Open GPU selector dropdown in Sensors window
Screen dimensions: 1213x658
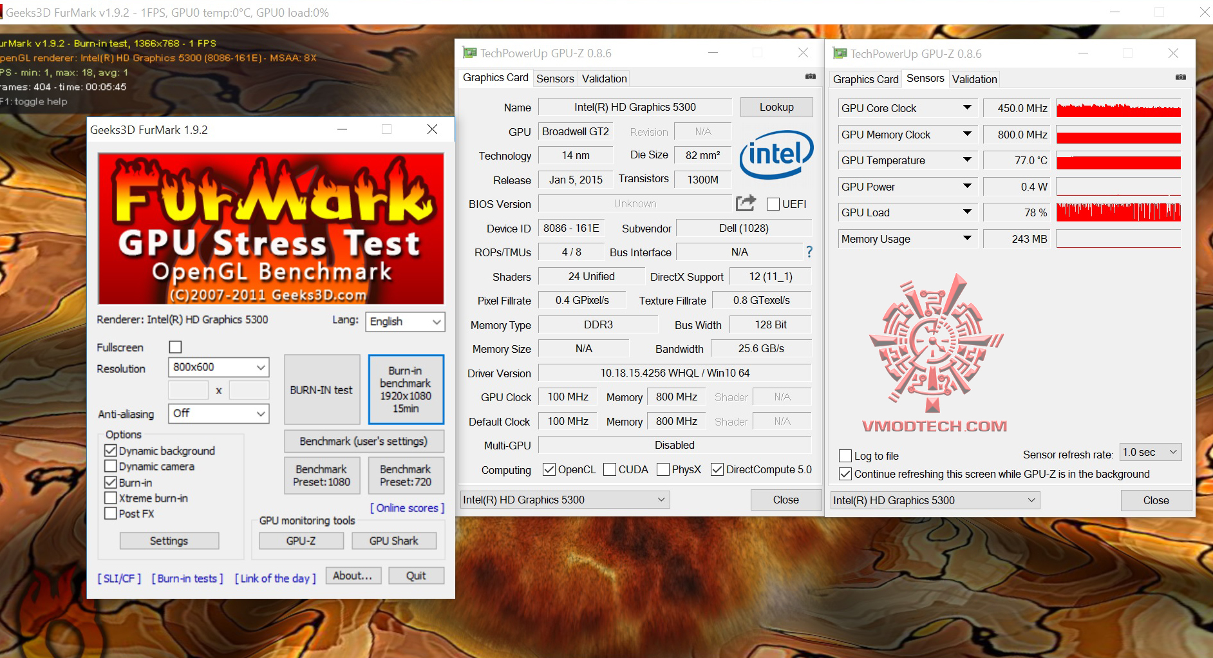(x=935, y=500)
